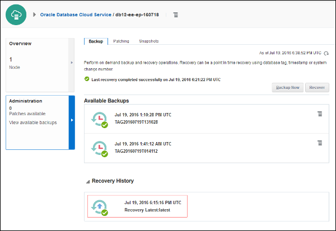This screenshot has width=336, height=231.
Task: Click the green cloud database service icon
Action: [x=16, y=15]
